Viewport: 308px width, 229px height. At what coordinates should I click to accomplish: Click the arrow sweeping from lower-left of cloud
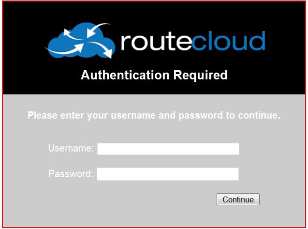click(x=64, y=49)
